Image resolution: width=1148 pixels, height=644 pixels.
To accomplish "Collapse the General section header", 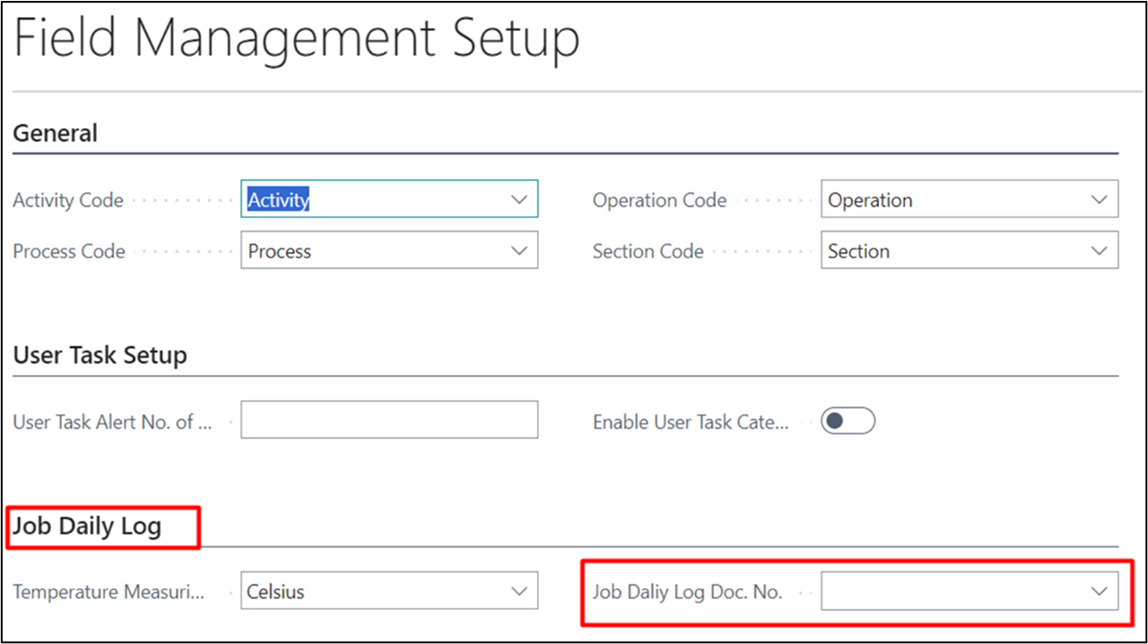I will 56,134.
